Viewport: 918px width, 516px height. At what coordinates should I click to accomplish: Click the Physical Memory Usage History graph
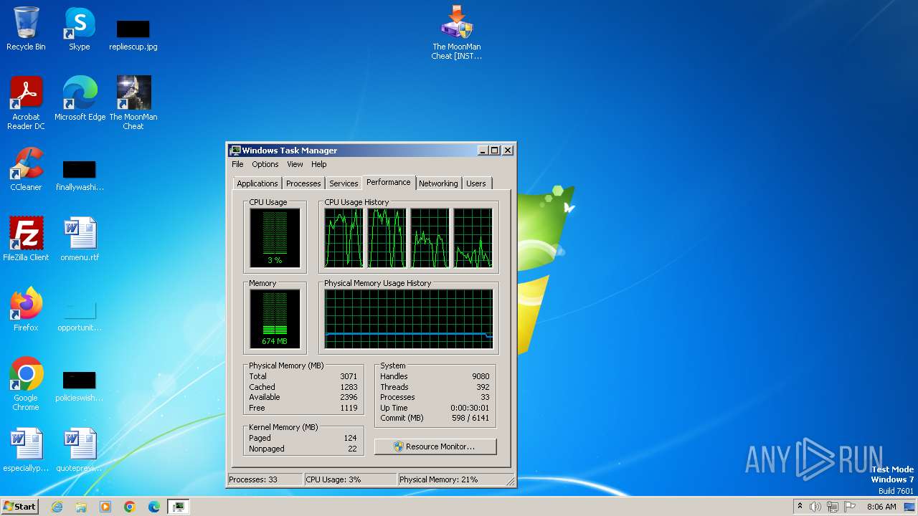[409, 319]
